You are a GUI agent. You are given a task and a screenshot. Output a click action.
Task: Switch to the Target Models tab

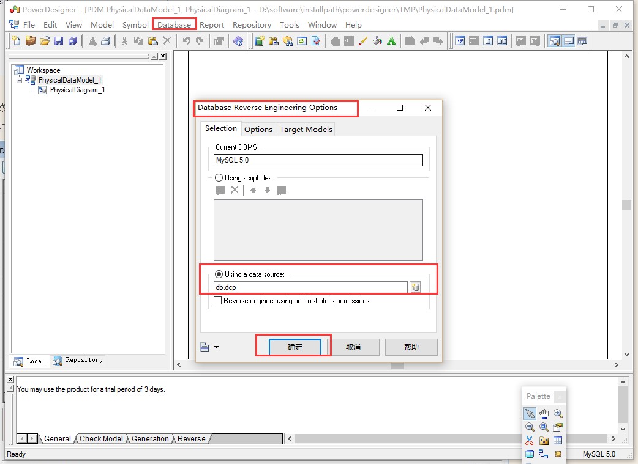tap(306, 129)
